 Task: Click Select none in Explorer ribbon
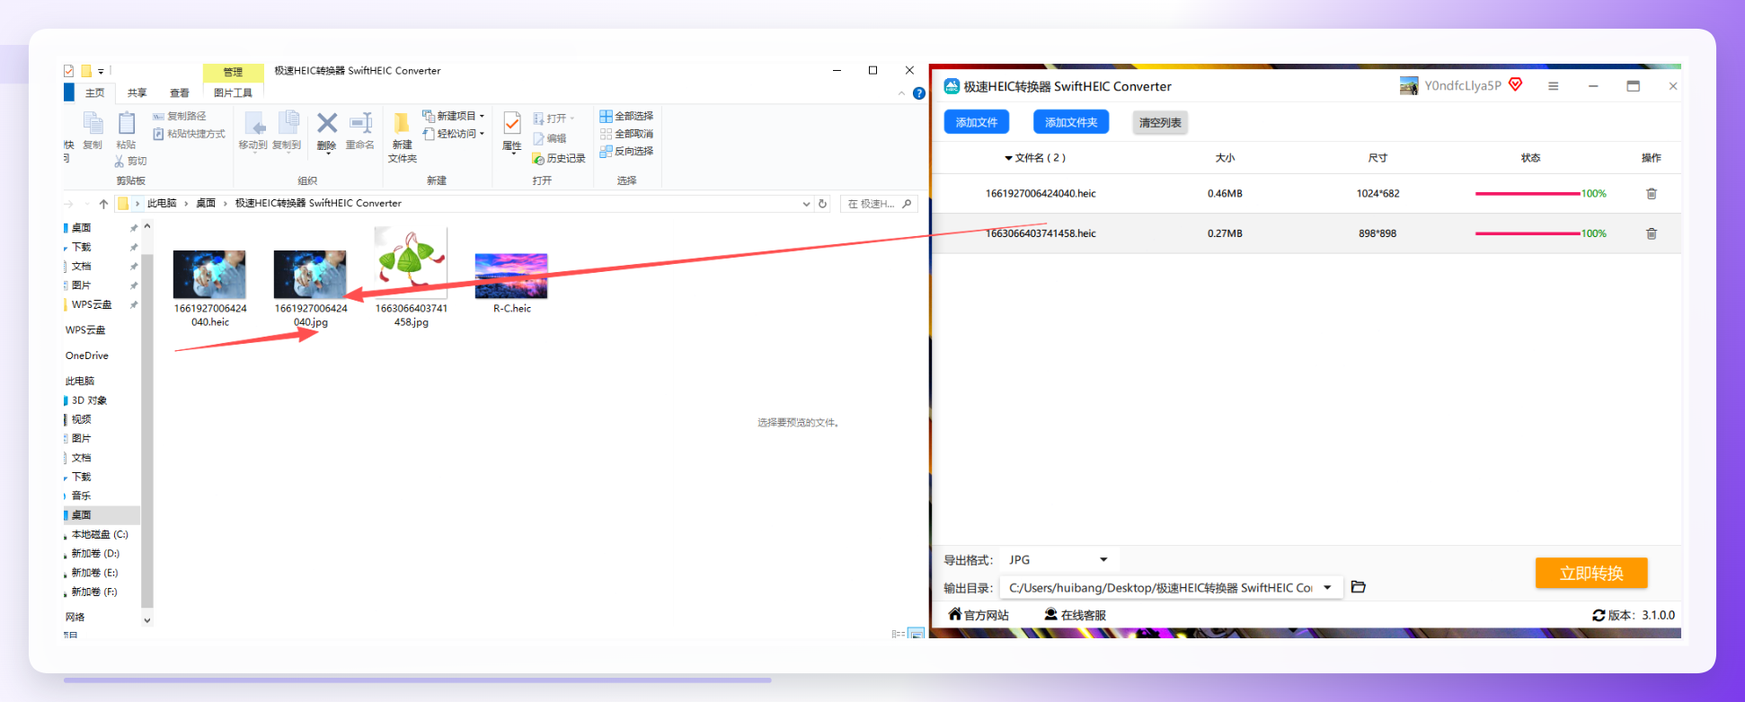pos(626,134)
